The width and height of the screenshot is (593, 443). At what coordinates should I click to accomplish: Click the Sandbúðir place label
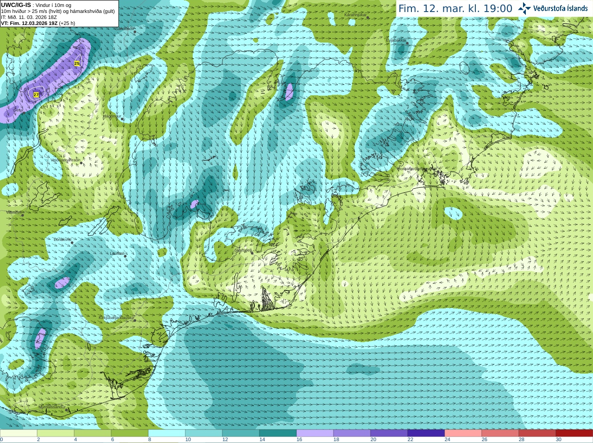click(124, 28)
